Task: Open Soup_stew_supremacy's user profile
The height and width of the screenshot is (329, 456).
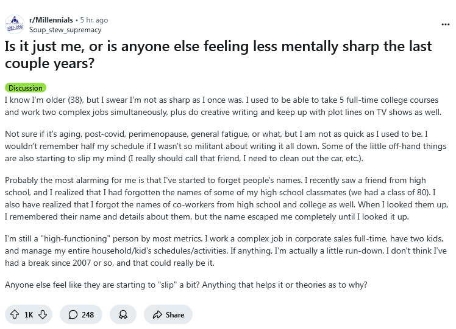Action: (65, 30)
